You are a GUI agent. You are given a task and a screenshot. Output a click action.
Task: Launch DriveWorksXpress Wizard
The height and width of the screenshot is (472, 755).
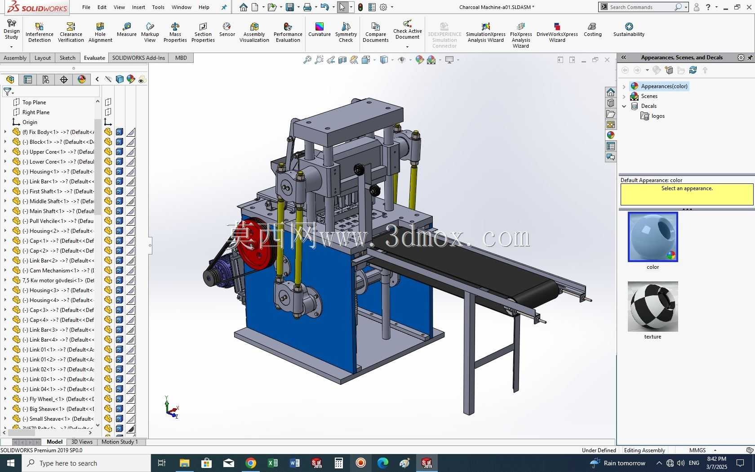click(557, 32)
